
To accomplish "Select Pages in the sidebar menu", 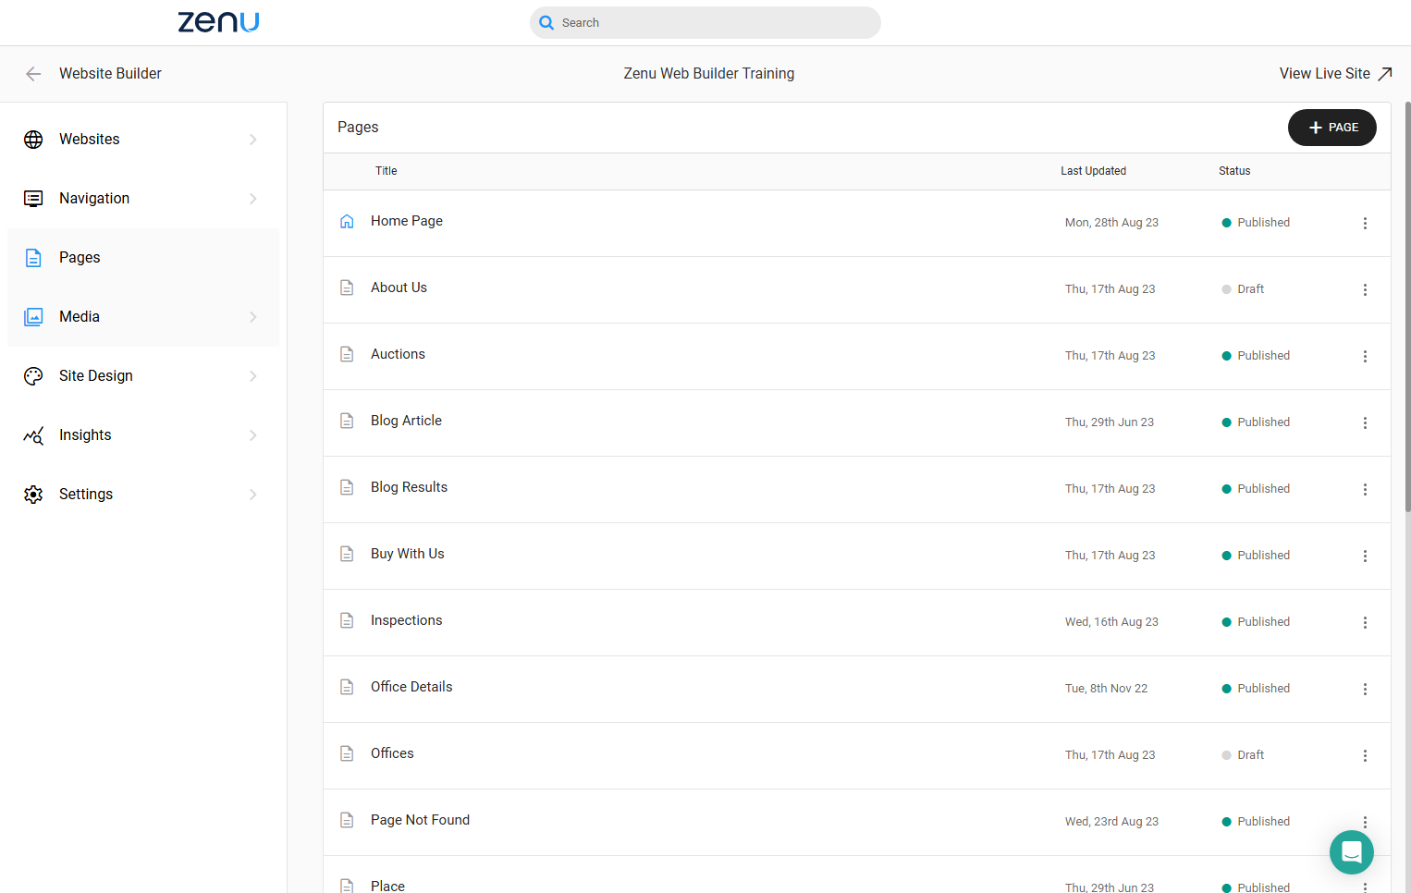I will [x=143, y=258].
